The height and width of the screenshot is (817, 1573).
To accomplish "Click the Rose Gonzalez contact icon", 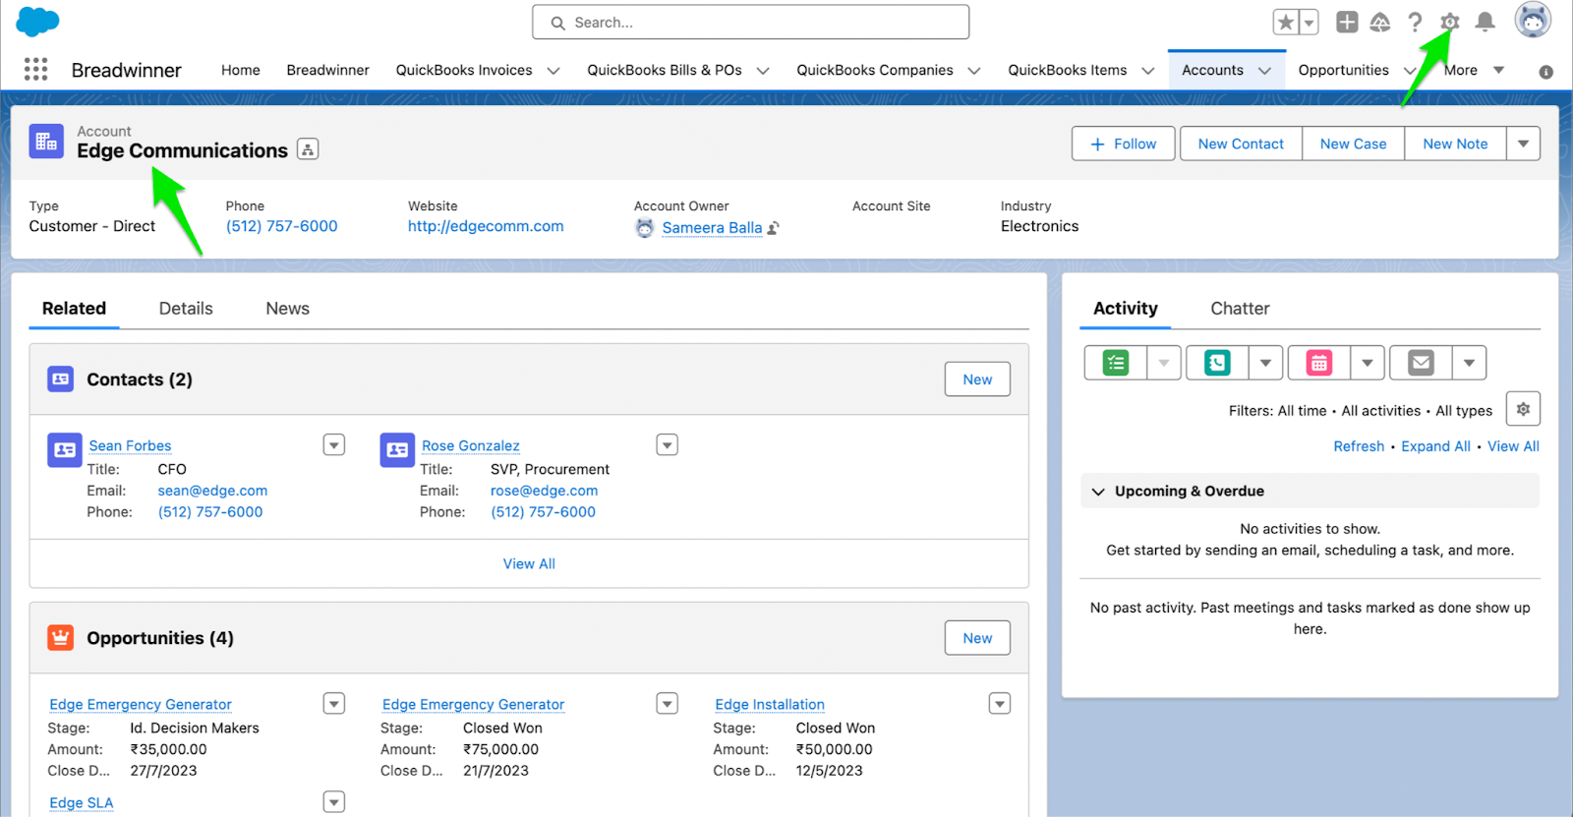I will [x=397, y=449].
